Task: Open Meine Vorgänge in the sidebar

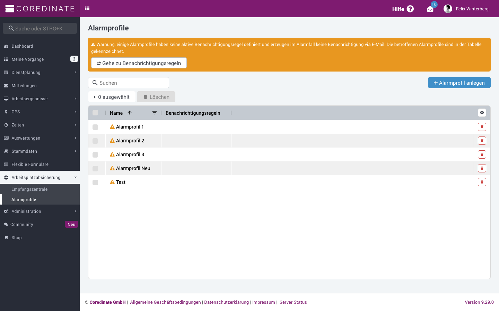Action: tap(40, 59)
